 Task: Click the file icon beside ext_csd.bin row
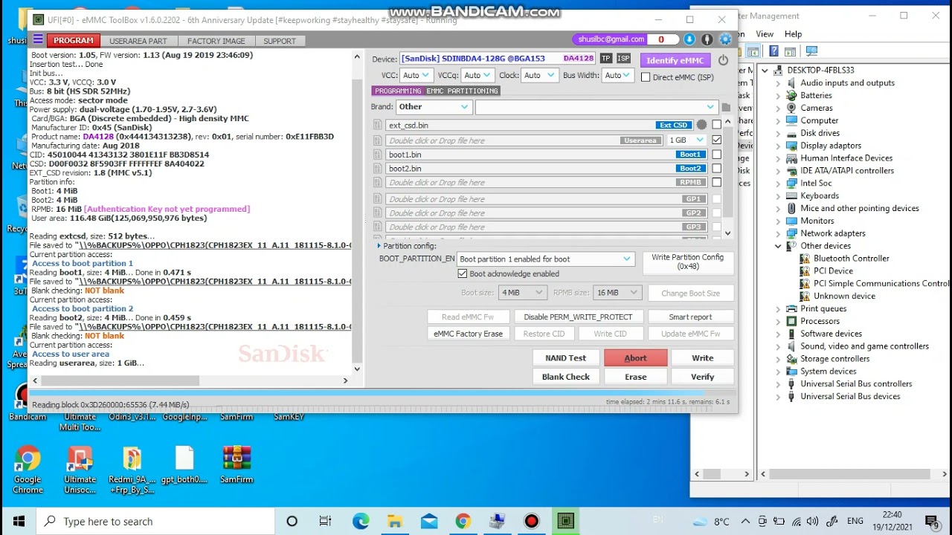tap(378, 126)
